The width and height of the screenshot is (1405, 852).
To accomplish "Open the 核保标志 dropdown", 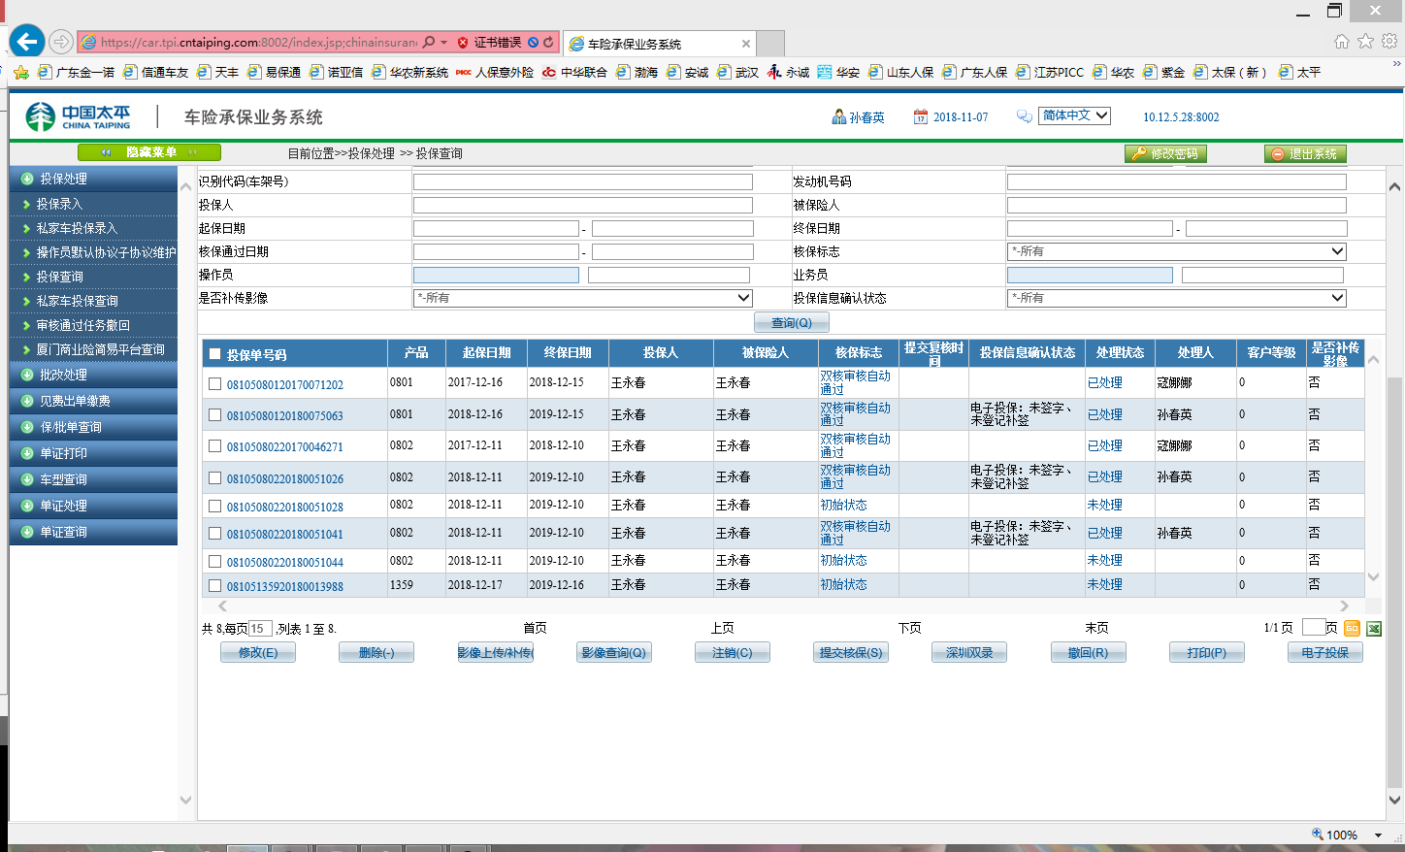I will [1176, 251].
